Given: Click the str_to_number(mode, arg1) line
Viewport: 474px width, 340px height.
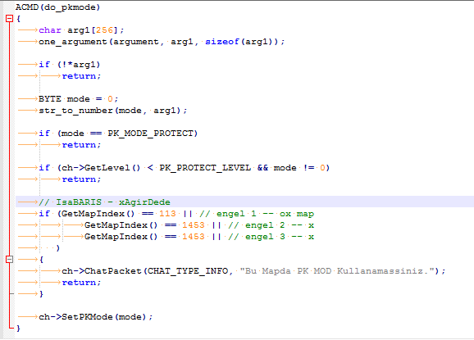Looking at the screenshot, I should tap(112, 111).
